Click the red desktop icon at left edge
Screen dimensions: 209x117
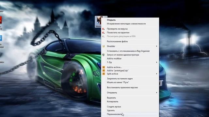coord(1,20)
